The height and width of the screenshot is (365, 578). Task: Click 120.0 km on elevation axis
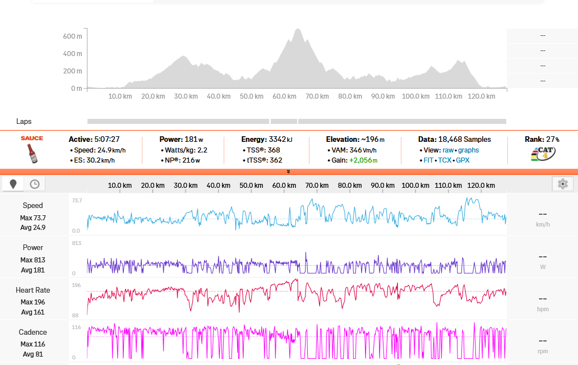pos(482,96)
